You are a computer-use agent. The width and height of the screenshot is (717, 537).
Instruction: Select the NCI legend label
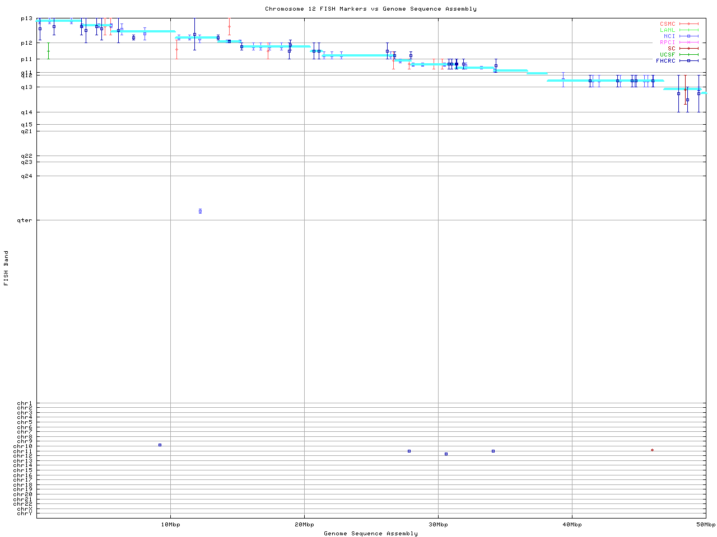point(669,36)
